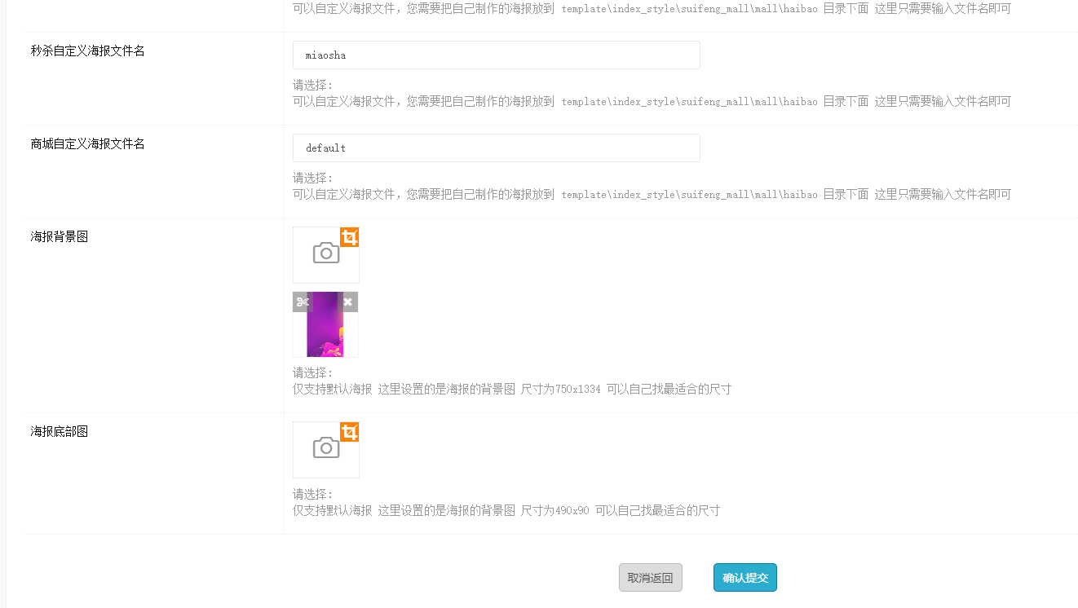Click orange crop icon in 海报底部图 row
This screenshot has width=1078, height=608.
coord(349,432)
